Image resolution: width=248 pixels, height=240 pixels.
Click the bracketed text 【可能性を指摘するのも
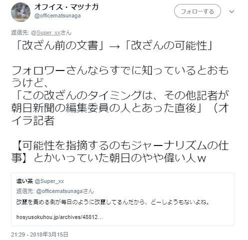point(120,152)
